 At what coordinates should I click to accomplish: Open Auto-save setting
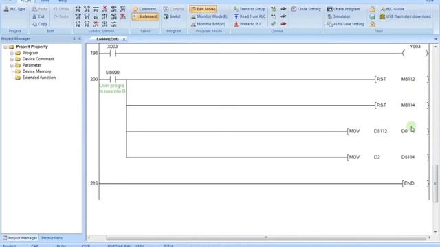pyautogui.click(x=346, y=24)
